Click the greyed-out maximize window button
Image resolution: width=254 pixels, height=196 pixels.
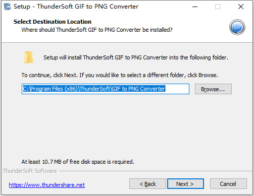click(218, 7)
